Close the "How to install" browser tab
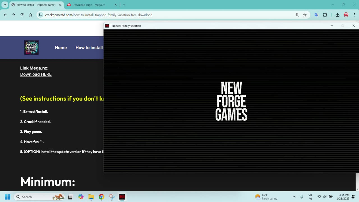The height and width of the screenshot is (202, 359). tap(60, 5)
